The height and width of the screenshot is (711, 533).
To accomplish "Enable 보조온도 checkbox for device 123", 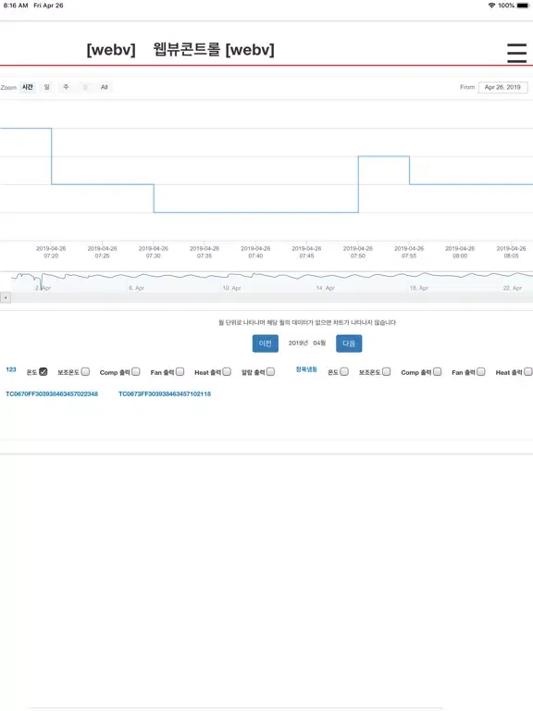I will [85, 372].
